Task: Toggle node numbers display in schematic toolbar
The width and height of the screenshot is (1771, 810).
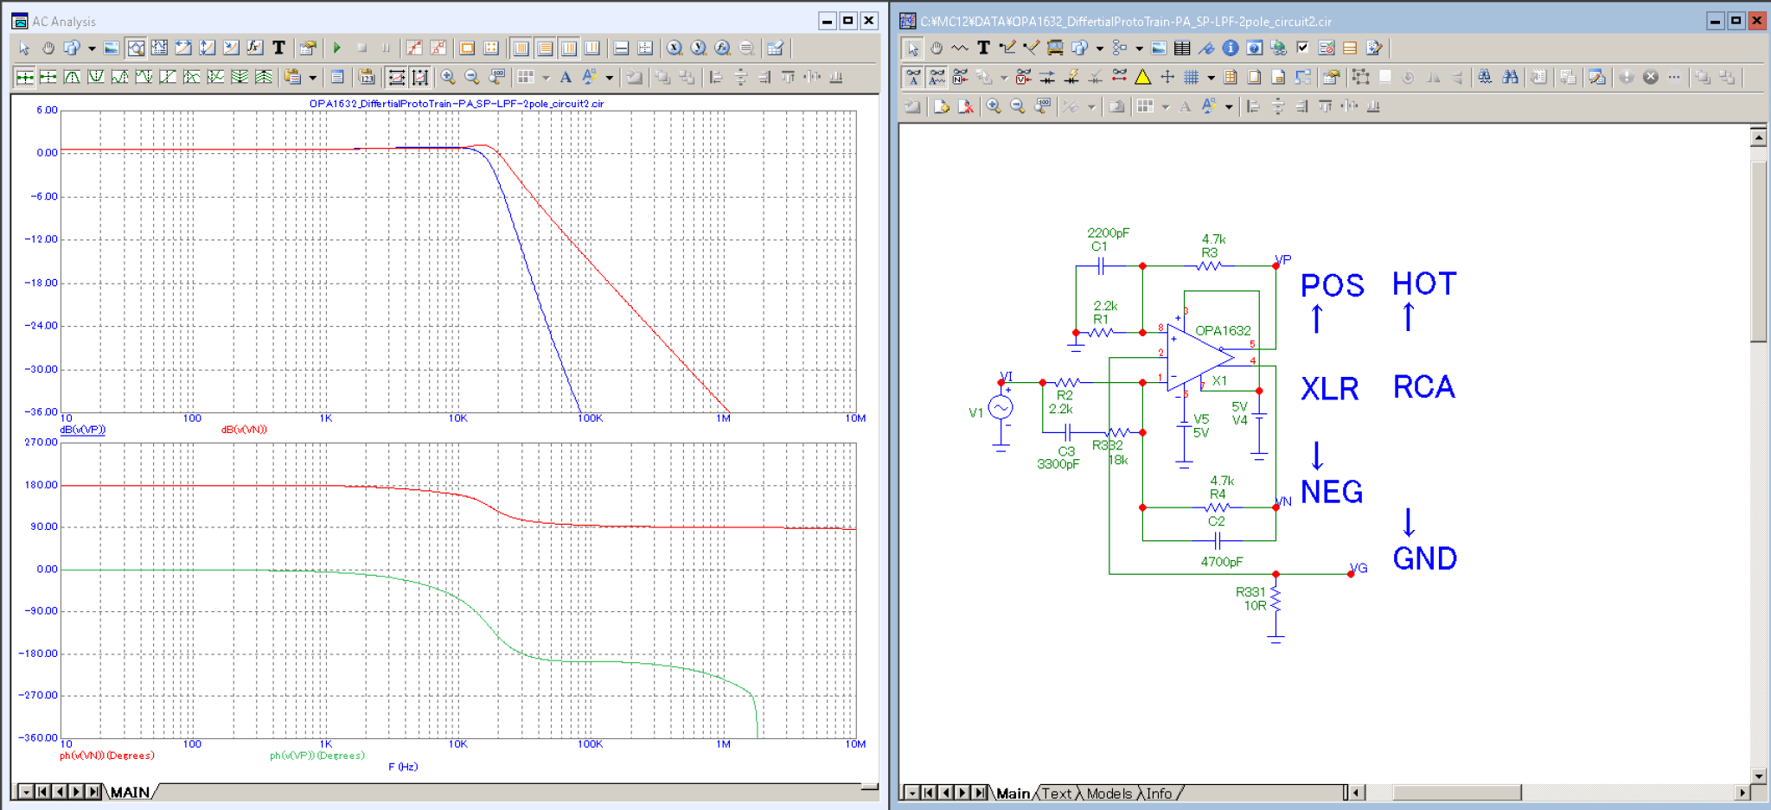Action: coord(960,77)
